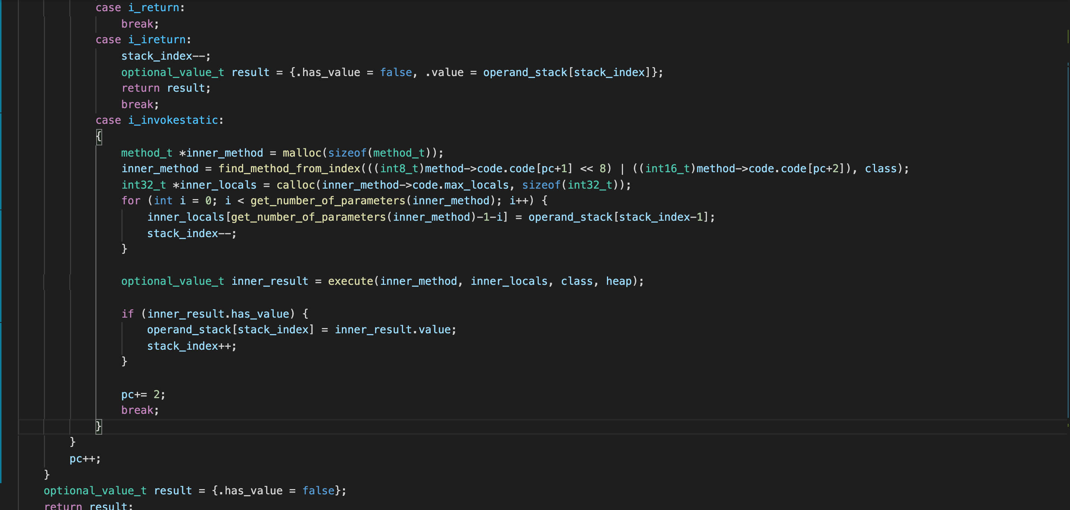Viewport: 1070px width, 510px height.
Task: Click the highlighted closing brace on current line
Action: click(99, 426)
